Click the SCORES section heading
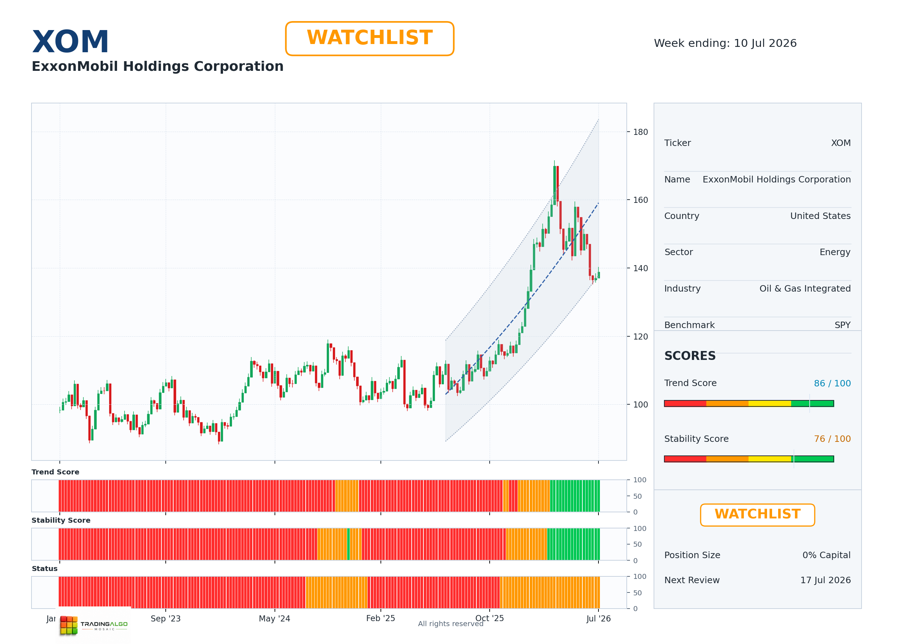Screen dimensions: 902x644 pos(690,356)
